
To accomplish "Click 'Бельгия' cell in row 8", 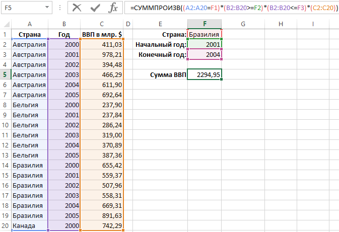I will click(x=30, y=105).
